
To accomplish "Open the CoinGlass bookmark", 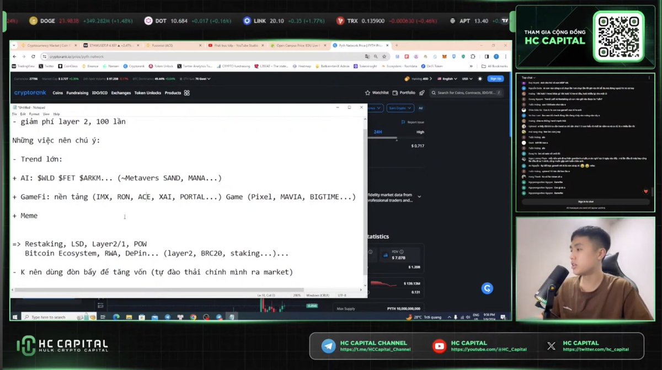I will (x=69, y=66).
